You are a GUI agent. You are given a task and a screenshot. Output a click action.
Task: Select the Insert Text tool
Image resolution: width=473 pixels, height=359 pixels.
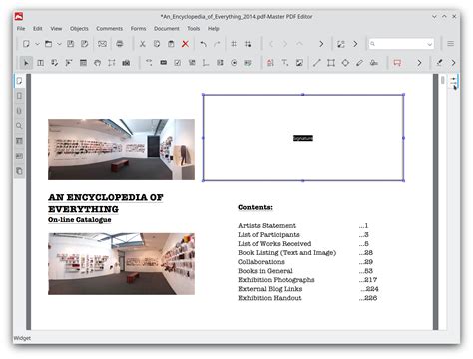(x=285, y=63)
